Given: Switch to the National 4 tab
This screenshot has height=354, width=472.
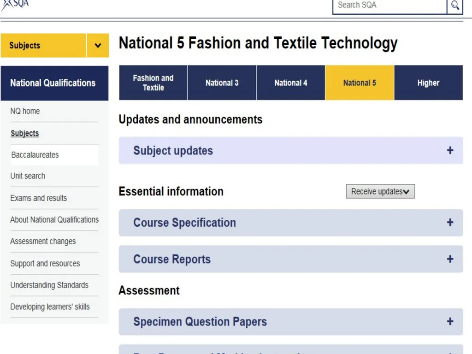Looking at the screenshot, I should 291,83.
